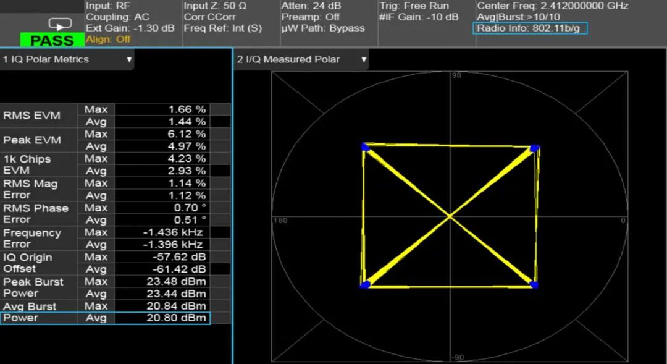The width and height of the screenshot is (667, 364).
Task: Click the bottom-left constellation point
Action: pos(364,284)
